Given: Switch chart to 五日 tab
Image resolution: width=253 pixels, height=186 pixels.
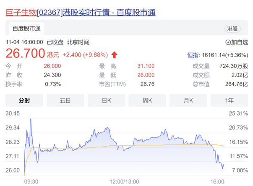Looking at the screenshot, I should (x=65, y=100).
